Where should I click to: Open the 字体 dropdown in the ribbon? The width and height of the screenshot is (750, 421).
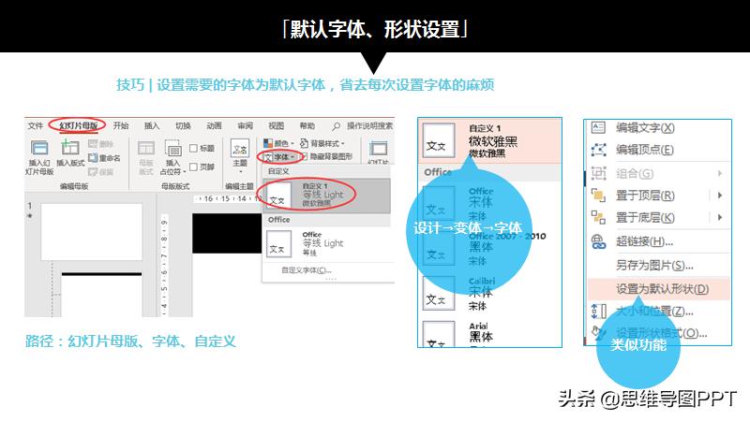(279, 156)
